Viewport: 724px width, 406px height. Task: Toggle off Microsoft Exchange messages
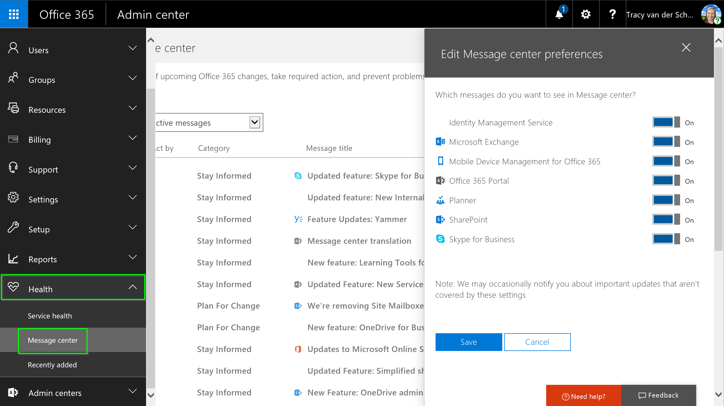pos(666,142)
